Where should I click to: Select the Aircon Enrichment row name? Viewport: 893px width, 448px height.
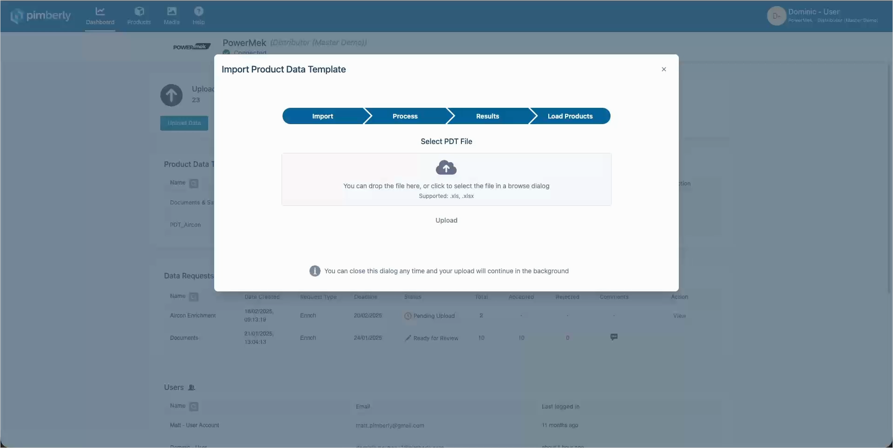click(193, 316)
